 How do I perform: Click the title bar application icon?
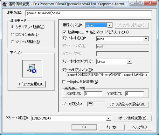5,4
